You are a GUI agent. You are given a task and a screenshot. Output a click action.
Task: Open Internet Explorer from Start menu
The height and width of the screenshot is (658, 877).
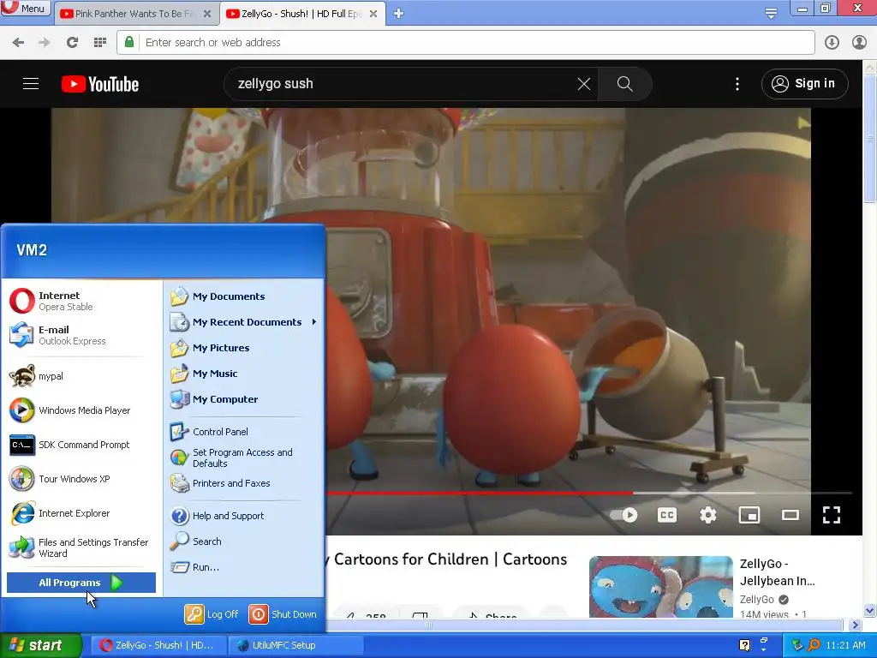point(81,513)
